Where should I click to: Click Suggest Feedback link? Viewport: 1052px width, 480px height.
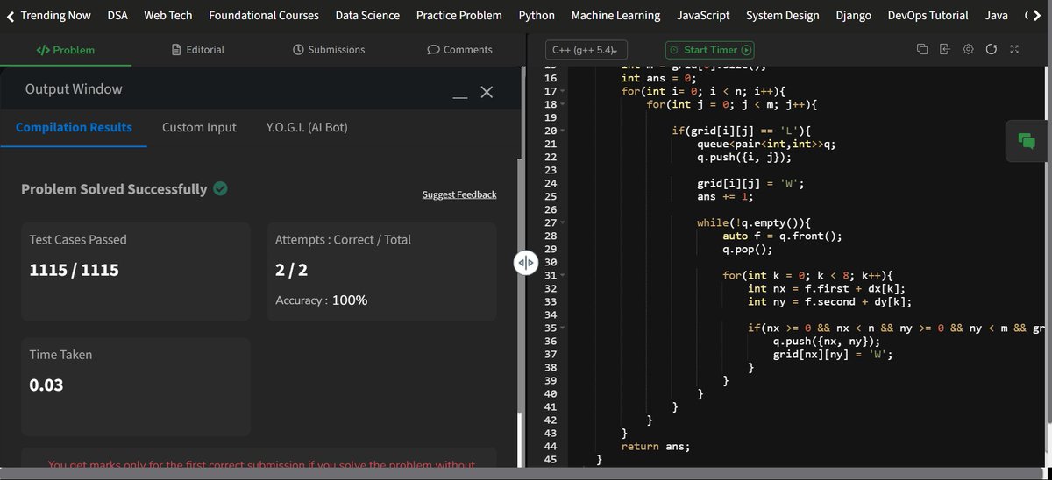[x=459, y=194]
